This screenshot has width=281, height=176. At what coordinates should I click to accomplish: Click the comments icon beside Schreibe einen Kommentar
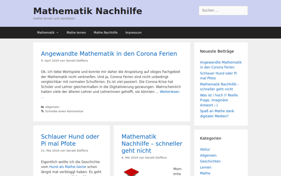pos(43,111)
